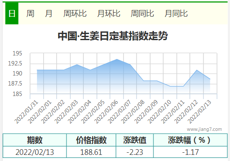Click the 185 y-axis label
Image resolution: width=230 pixels, height=161 pixels.
pos(17,94)
